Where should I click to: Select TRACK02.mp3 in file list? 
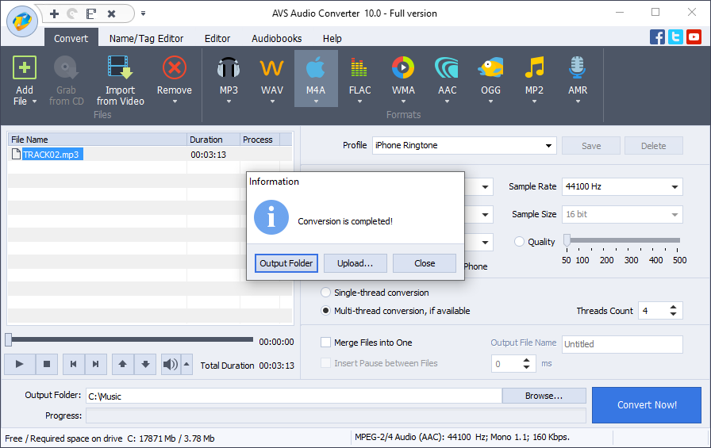52,155
